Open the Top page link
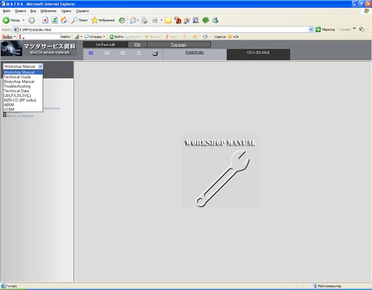 pyautogui.click(x=178, y=45)
